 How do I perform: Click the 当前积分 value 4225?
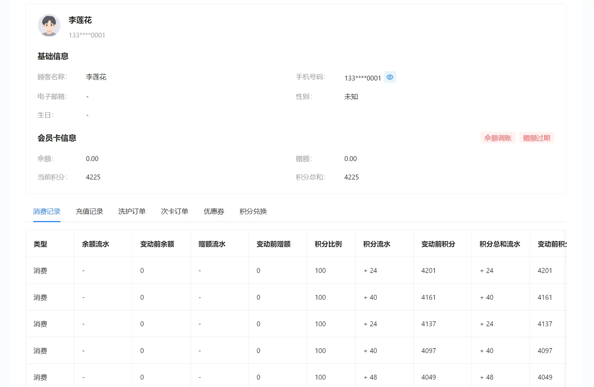(x=93, y=177)
